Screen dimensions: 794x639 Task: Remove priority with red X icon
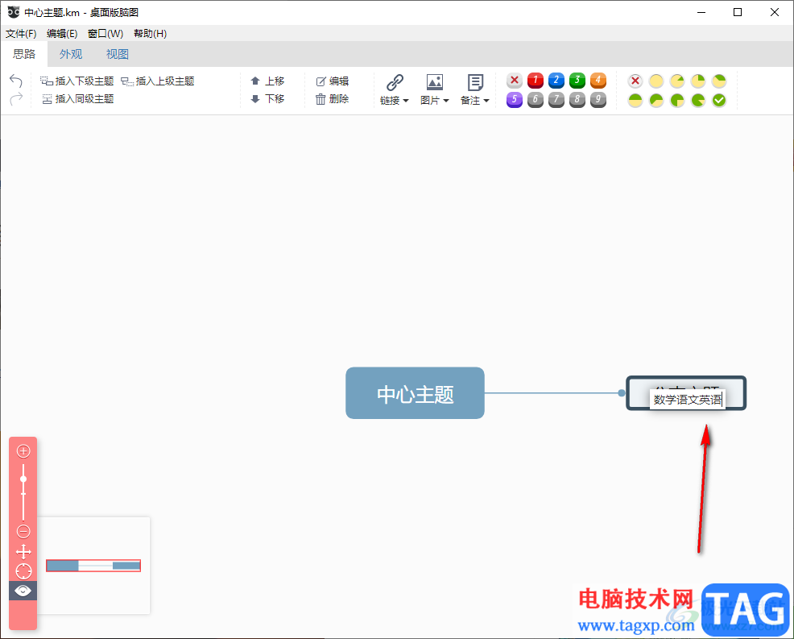(515, 80)
